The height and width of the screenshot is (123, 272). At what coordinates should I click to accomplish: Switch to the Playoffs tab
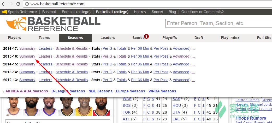tap(170, 38)
